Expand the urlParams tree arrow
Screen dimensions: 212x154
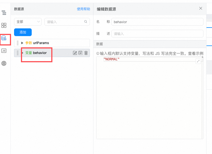[x=22, y=43]
